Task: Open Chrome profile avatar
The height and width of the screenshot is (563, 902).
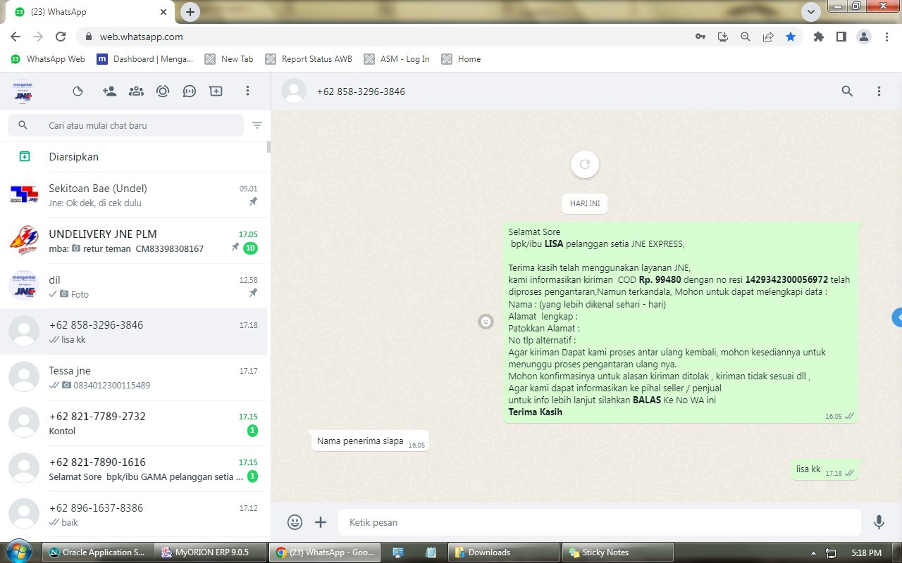Action: click(x=864, y=37)
